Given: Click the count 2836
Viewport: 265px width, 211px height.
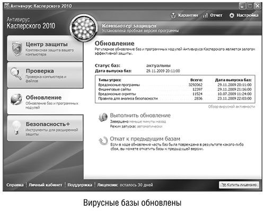Looking at the screenshot, I should pyautogui.click(x=198, y=98).
